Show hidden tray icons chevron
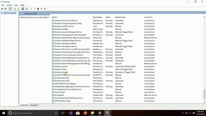206x116 pixels. 183,113
